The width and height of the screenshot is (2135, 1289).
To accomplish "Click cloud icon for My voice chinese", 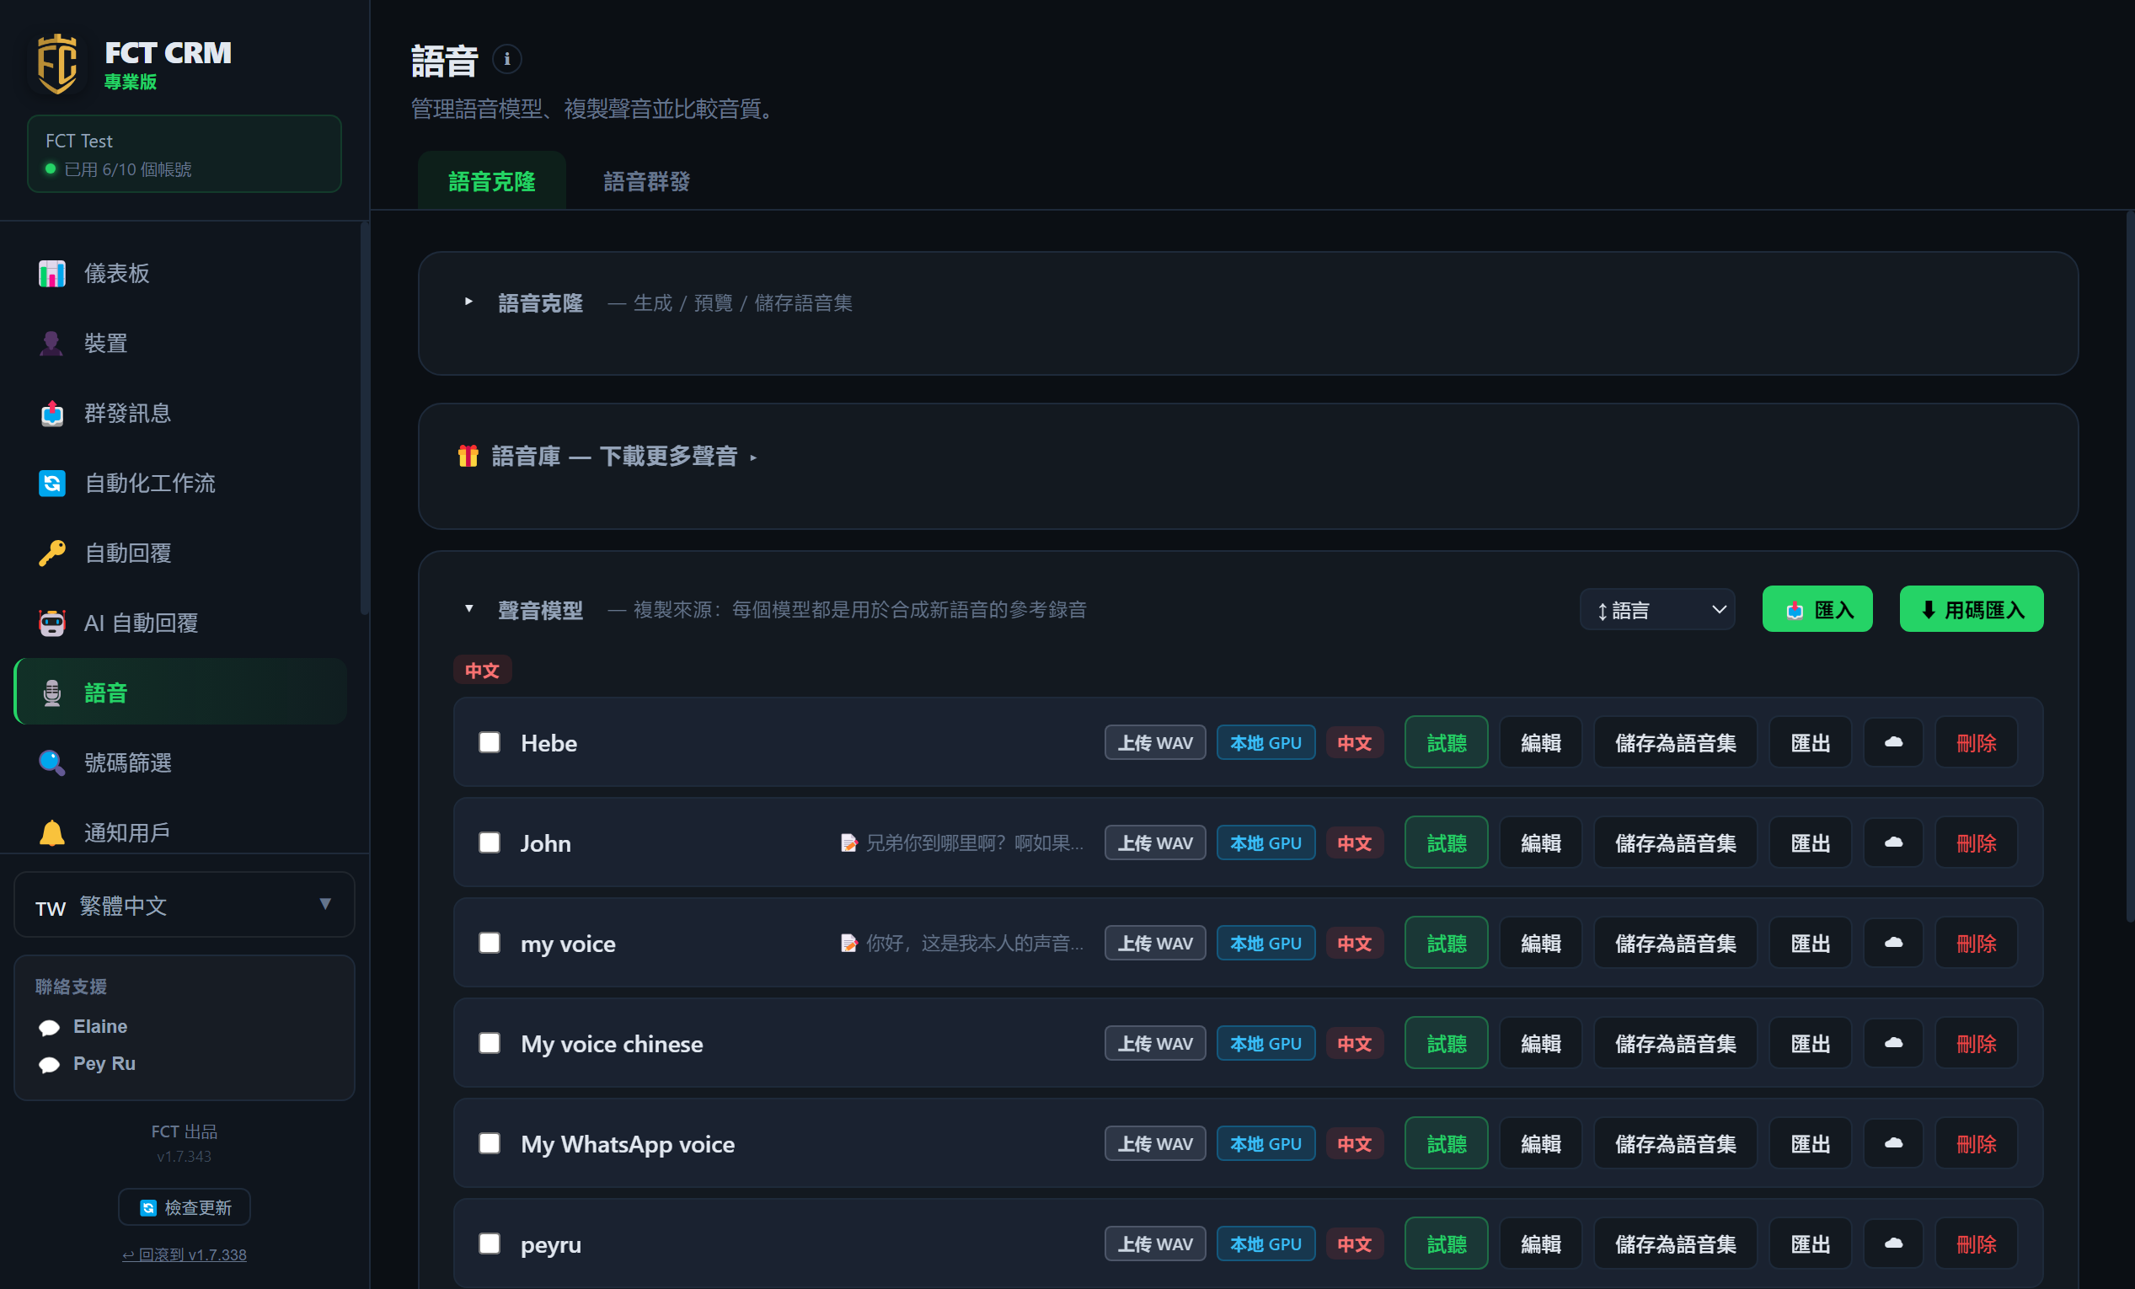I will point(1893,1044).
